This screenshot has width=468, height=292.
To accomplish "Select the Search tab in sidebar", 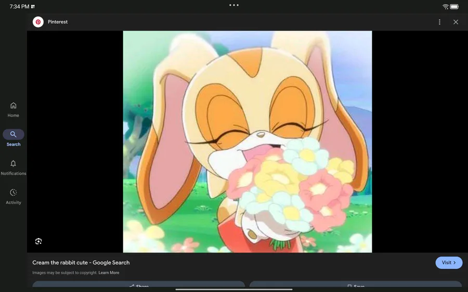I will point(14,138).
